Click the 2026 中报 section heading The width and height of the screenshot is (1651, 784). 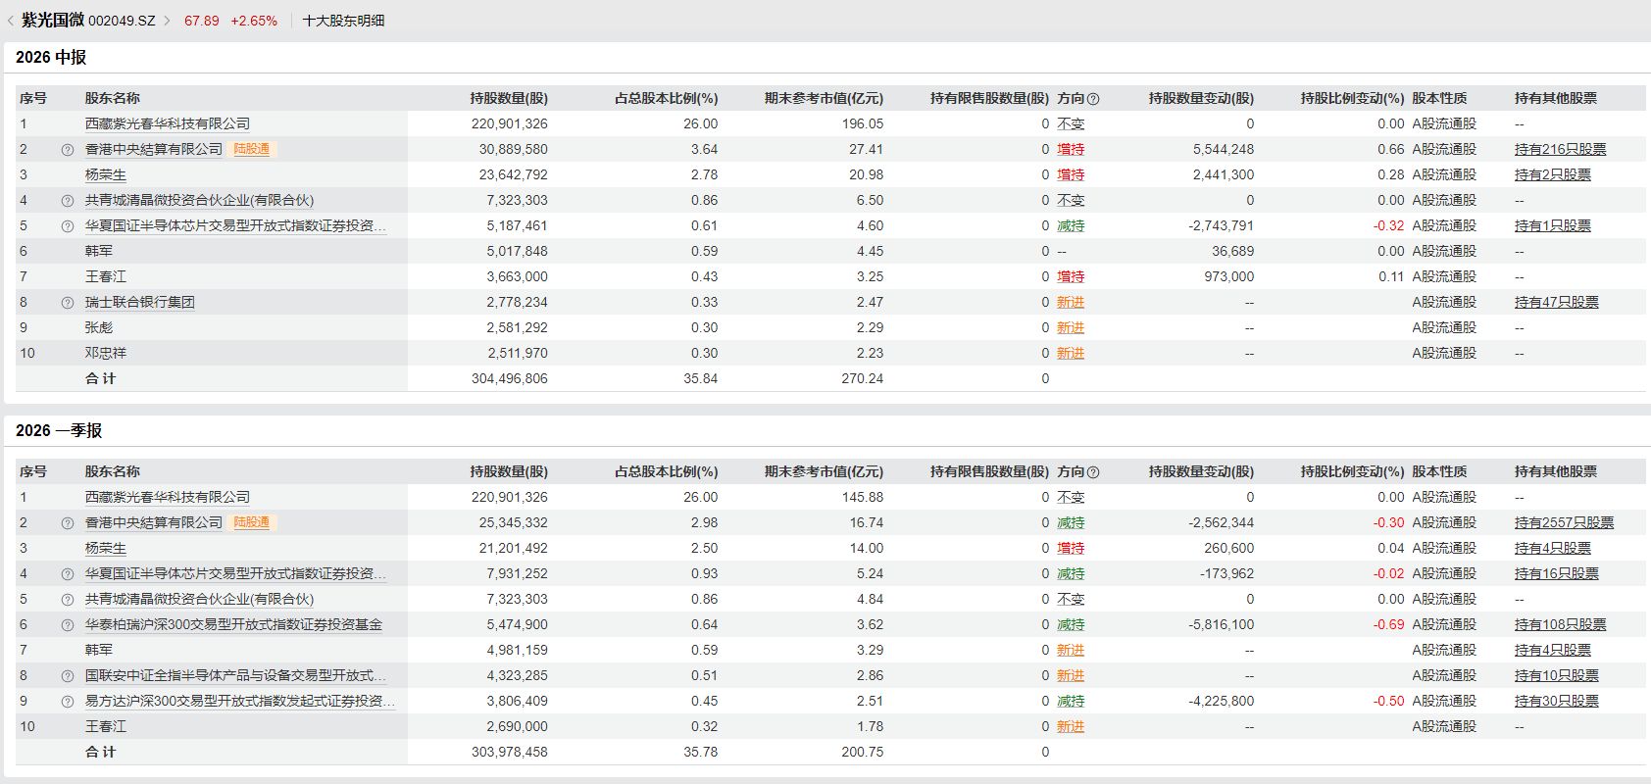(51, 57)
